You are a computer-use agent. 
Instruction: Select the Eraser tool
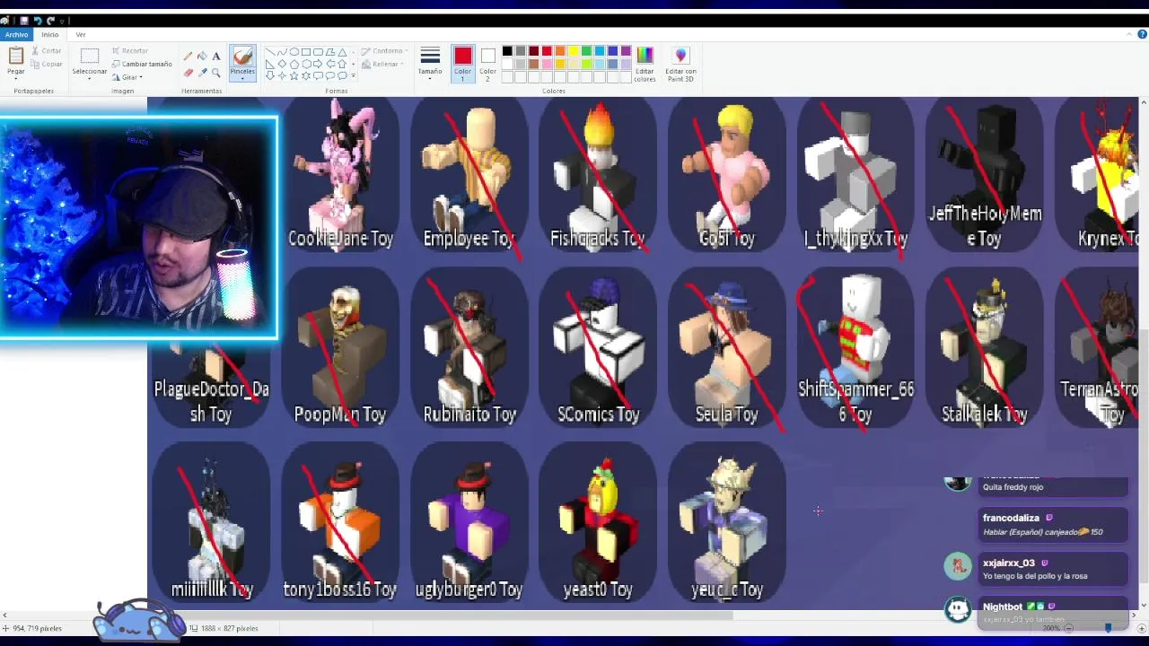tap(188, 73)
